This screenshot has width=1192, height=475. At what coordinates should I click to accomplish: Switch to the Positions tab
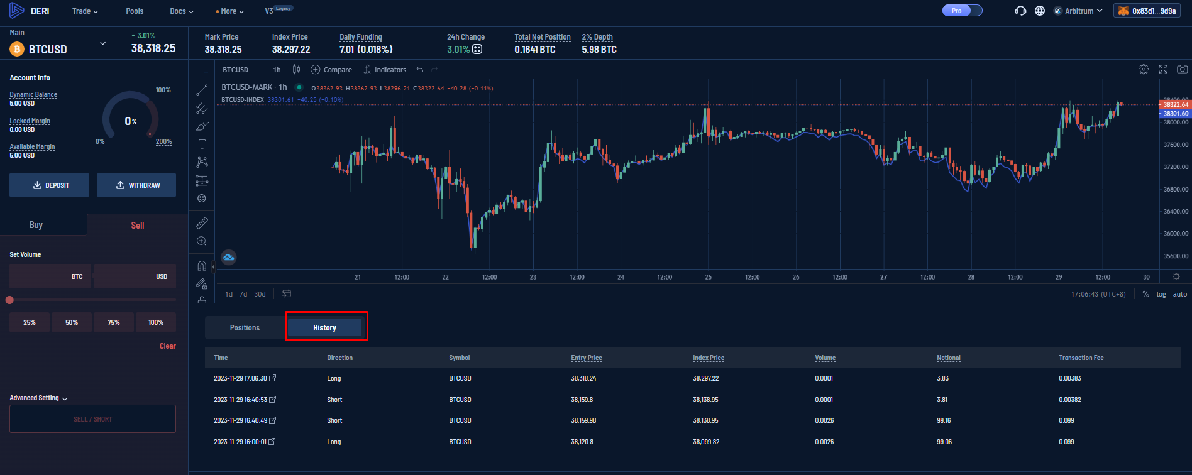(245, 328)
